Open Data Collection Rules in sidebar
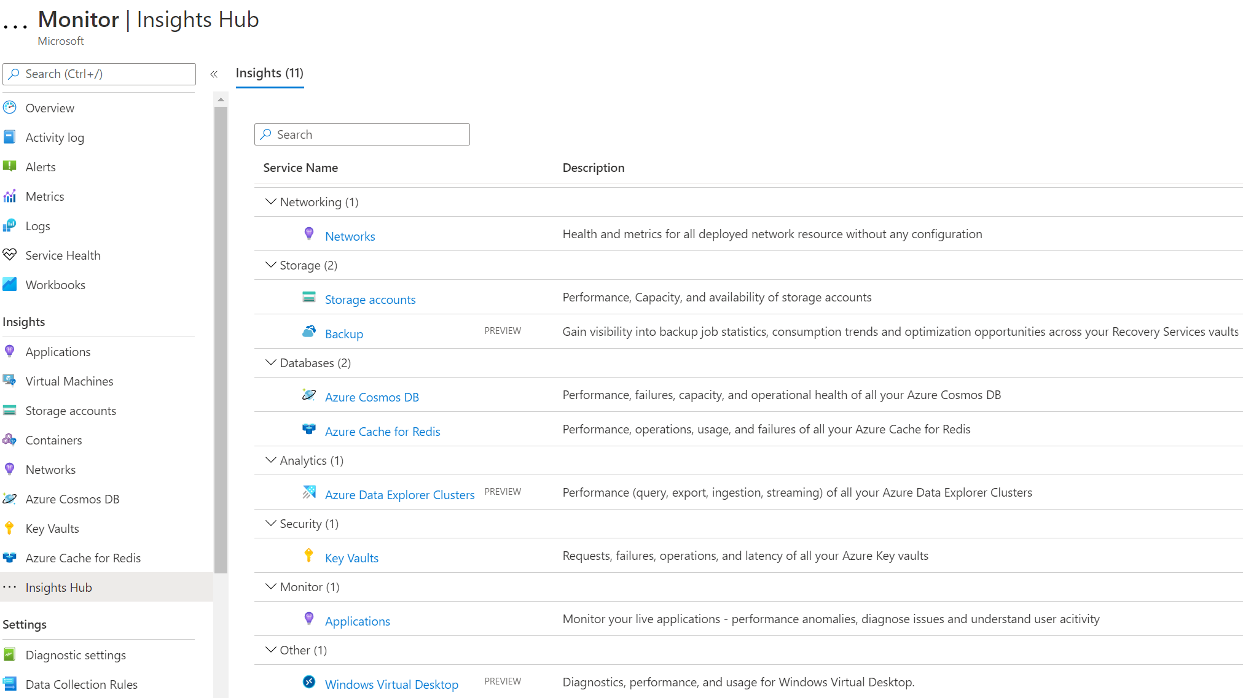The width and height of the screenshot is (1243, 698). click(81, 684)
